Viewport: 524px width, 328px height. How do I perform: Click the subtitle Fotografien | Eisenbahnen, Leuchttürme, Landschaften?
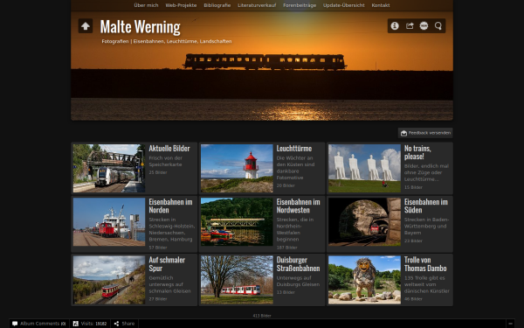167,41
